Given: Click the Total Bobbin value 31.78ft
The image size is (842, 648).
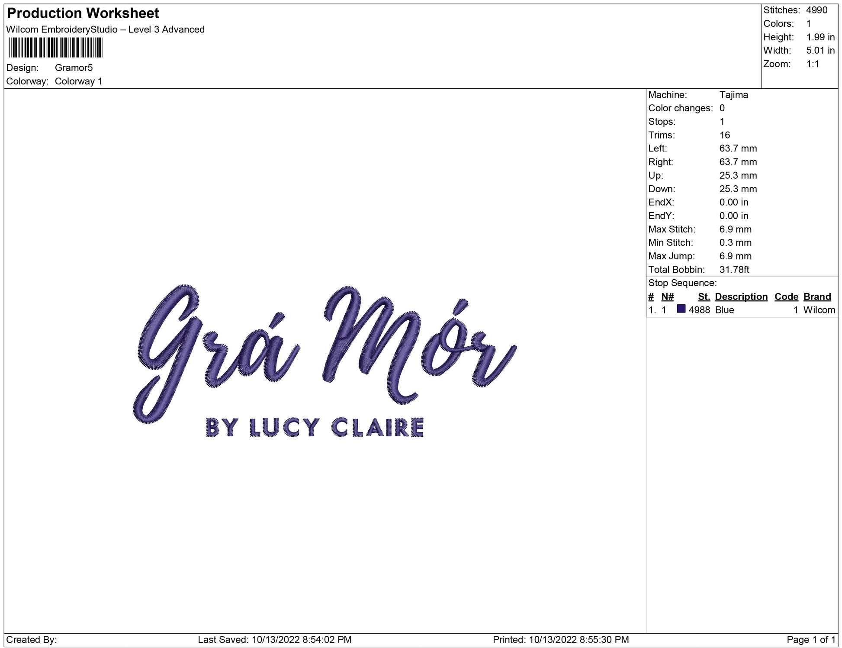Looking at the screenshot, I should 734,270.
